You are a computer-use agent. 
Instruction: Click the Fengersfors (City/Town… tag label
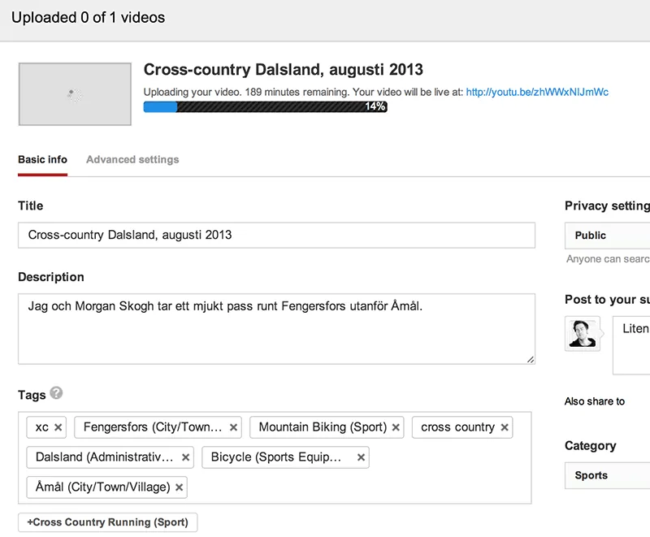153,427
